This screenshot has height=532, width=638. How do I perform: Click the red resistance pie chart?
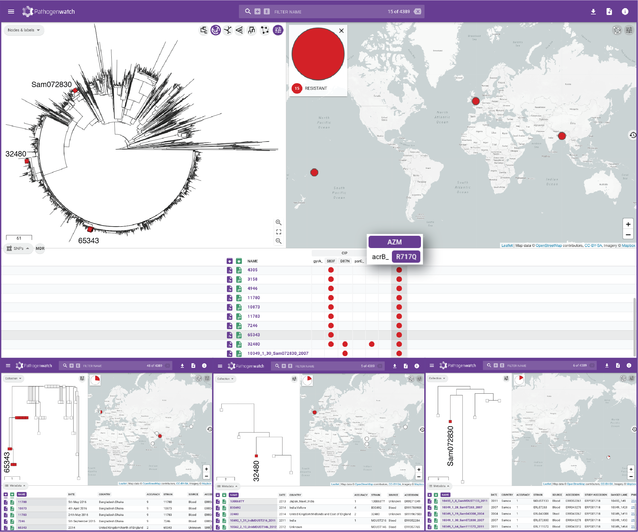click(318, 54)
